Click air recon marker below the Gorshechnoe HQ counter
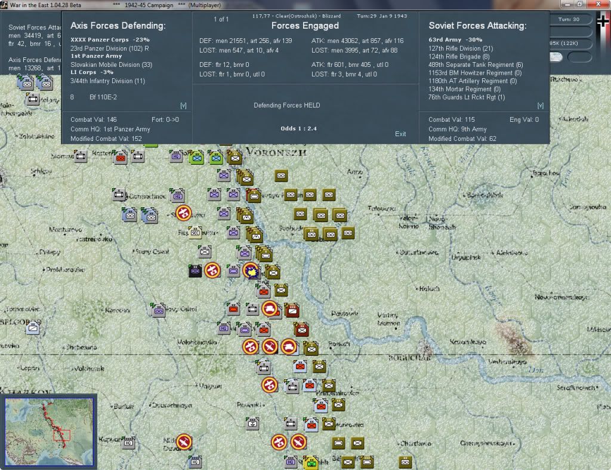 click(x=184, y=213)
